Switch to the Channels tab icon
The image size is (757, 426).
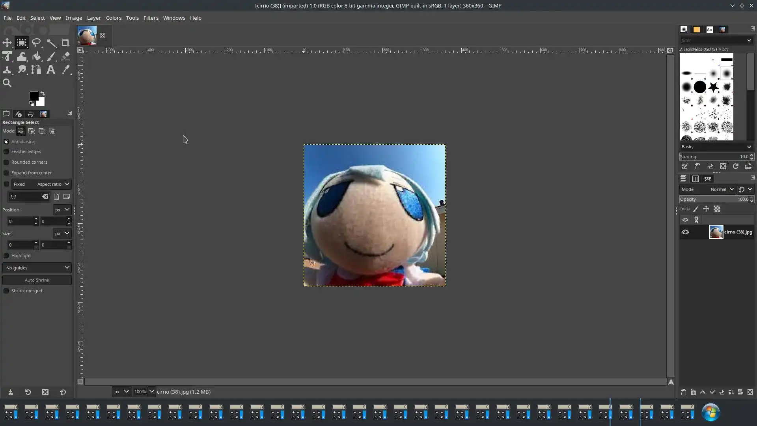[695, 179]
